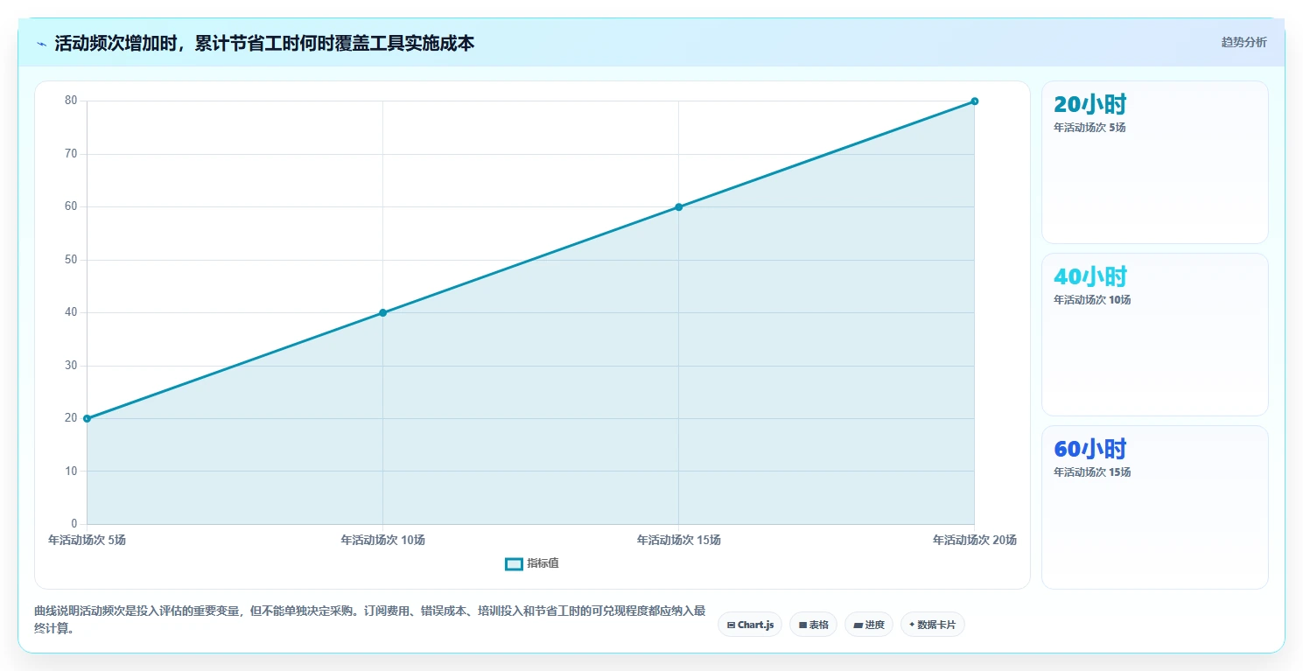Screen dimensions: 1303x671
Task: Select the 进度 tag pill
Action: [x=869, y=625]
